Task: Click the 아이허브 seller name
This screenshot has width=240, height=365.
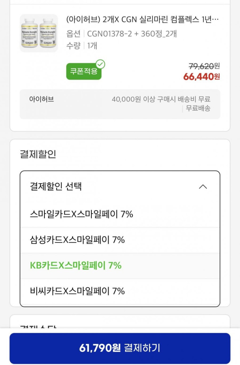Action: pos(41,99)
